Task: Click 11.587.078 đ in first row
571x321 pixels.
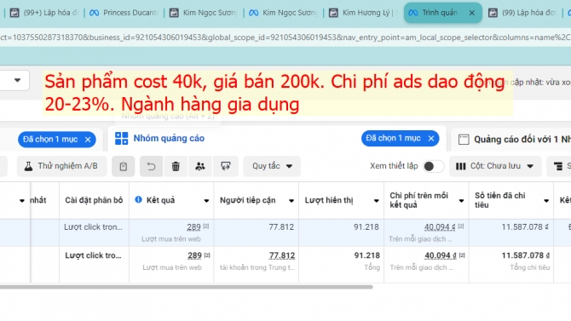Action: click(x=525, y=227)
